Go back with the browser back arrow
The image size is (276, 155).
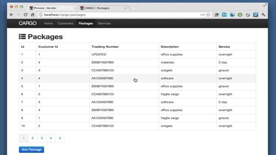12,15
